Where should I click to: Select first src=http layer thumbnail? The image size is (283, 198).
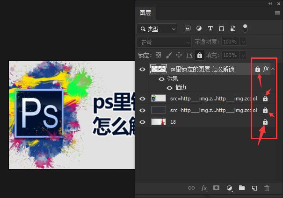tap(159, 99)
